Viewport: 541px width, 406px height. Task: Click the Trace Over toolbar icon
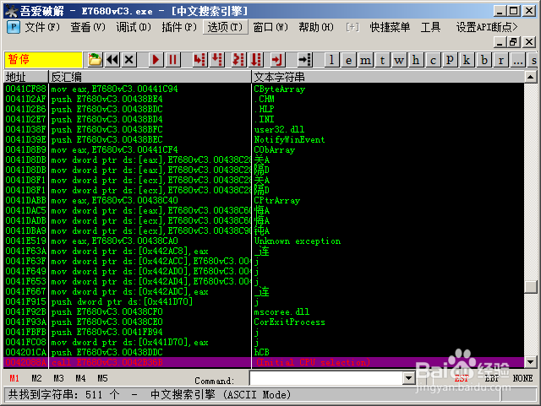[255, 60]
